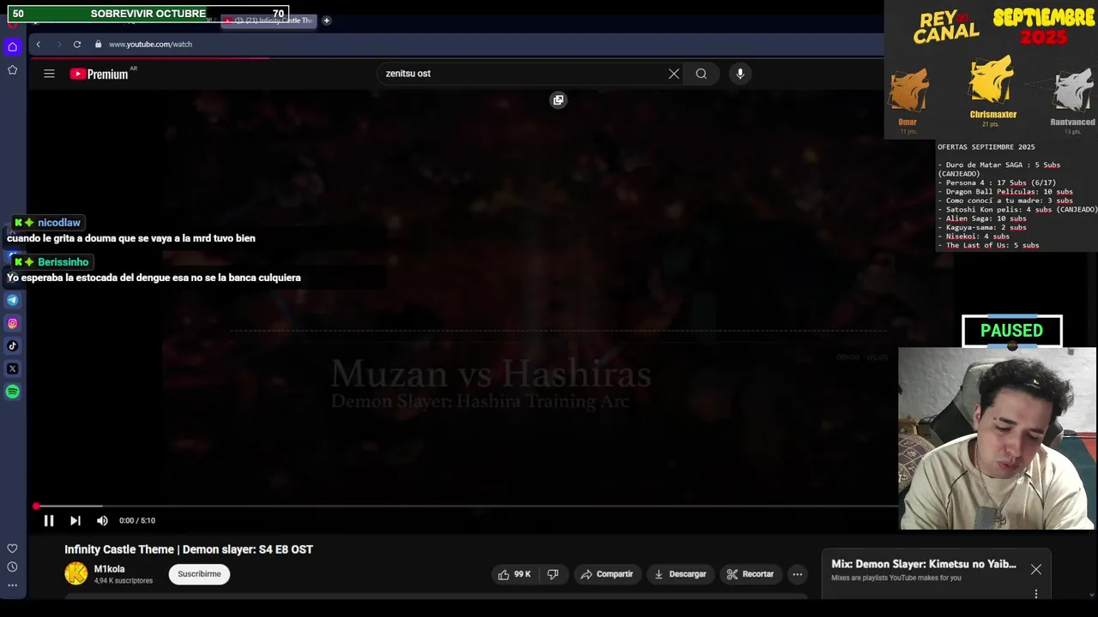Click 'The Last of Us: 5 subs' line
Screen dimensions: 1098x617
tap(988, 245)
